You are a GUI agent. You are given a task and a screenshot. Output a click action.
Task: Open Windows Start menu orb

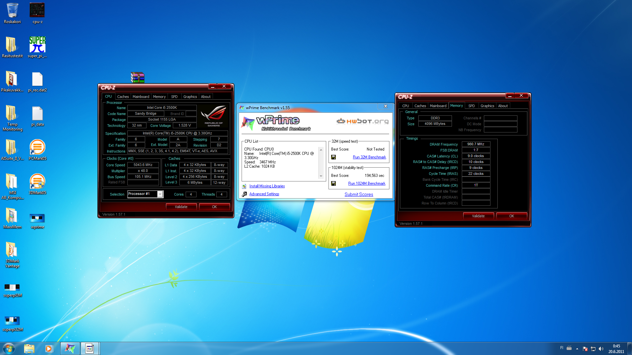pos(9,348)
